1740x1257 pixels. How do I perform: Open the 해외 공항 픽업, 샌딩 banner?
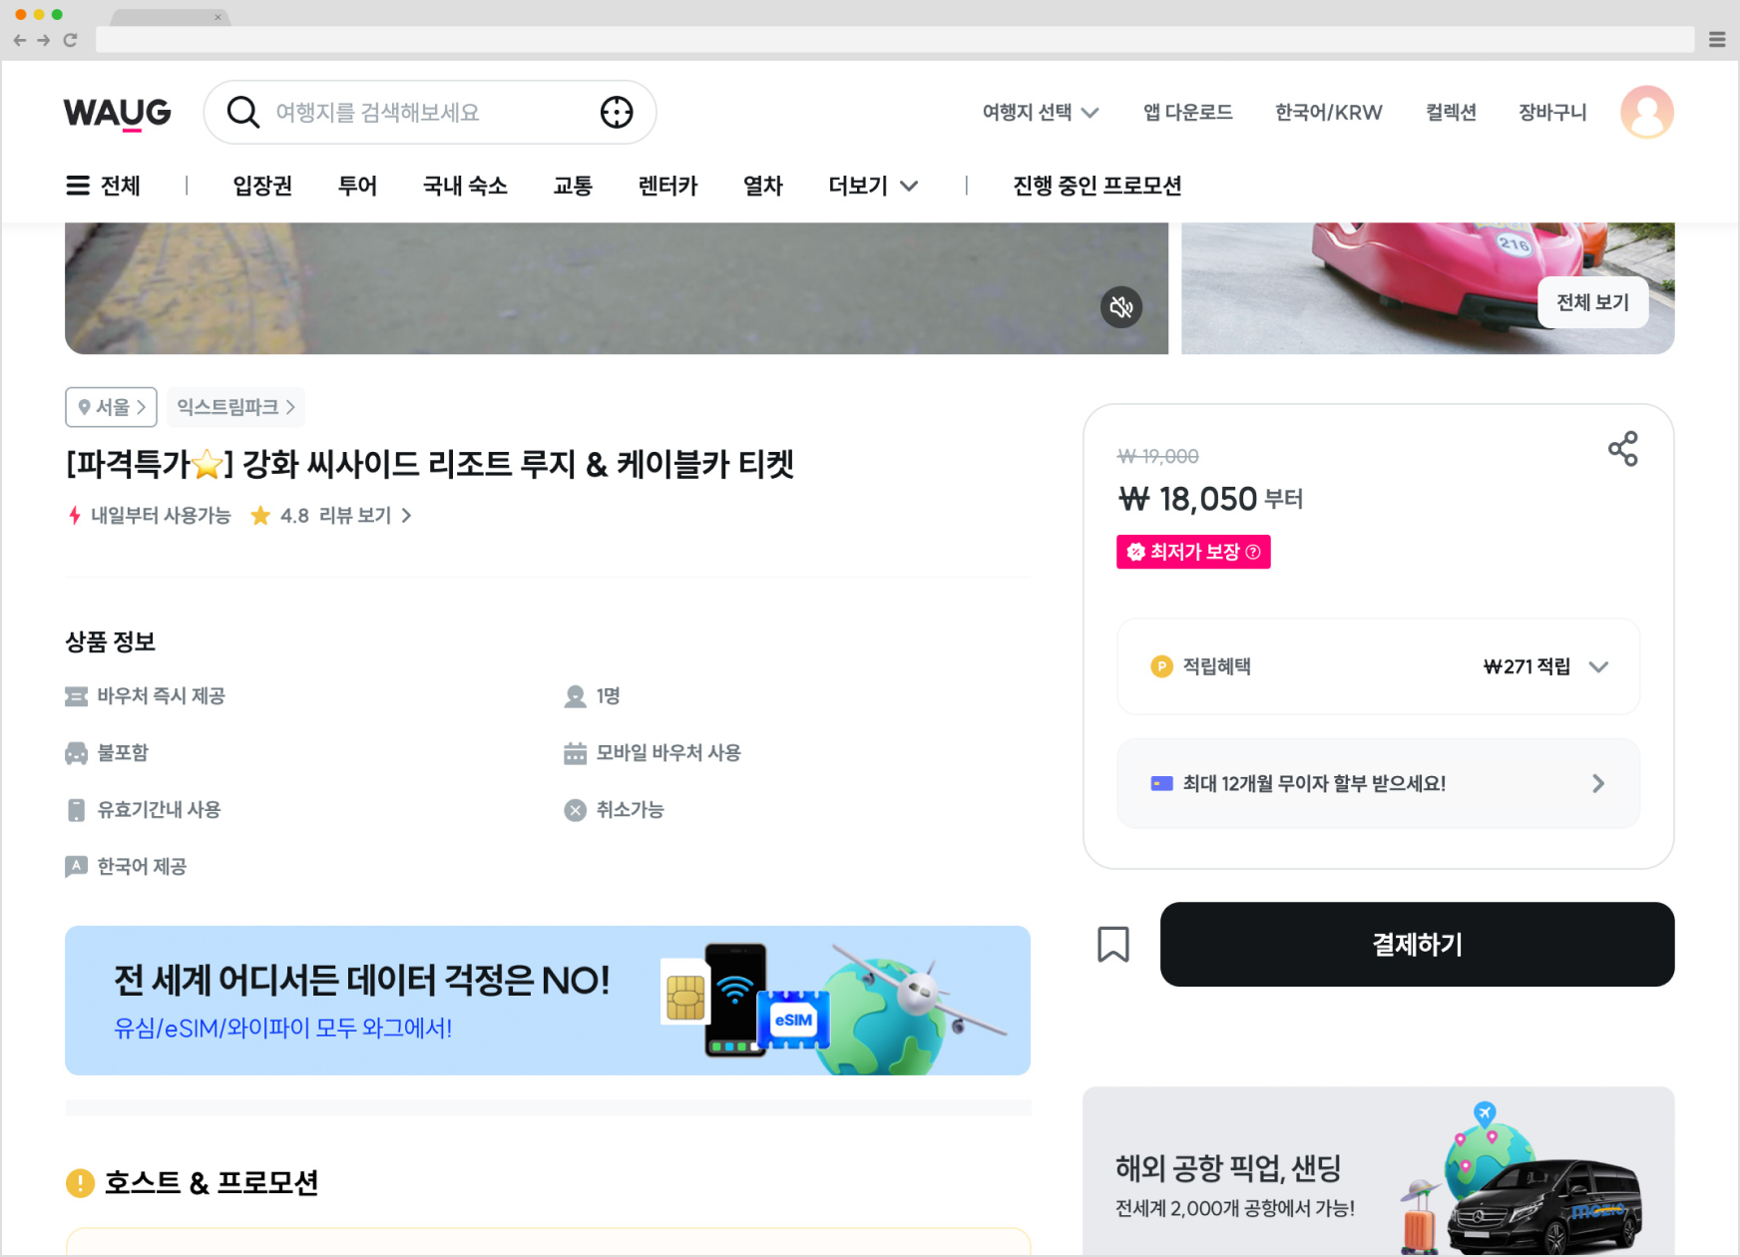(x=1378, y=1171)
